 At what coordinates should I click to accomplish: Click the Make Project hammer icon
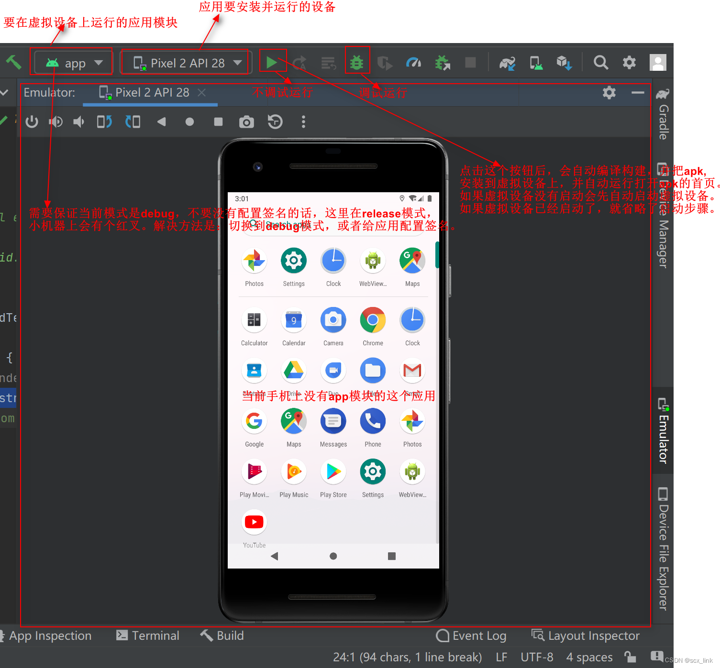[13, 62]
